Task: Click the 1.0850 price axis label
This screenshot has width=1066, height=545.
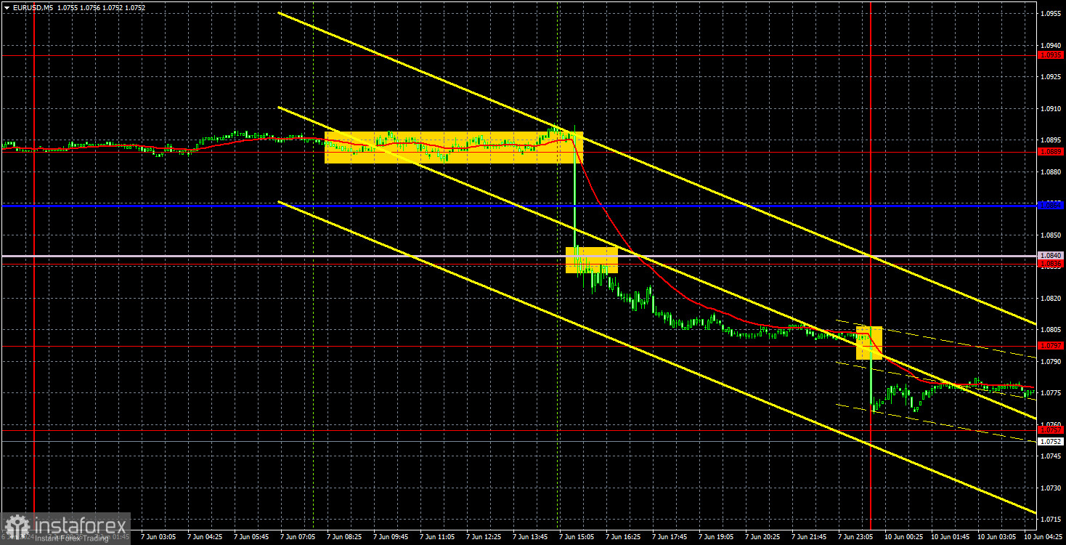Action: click(x=1051, y=235)
